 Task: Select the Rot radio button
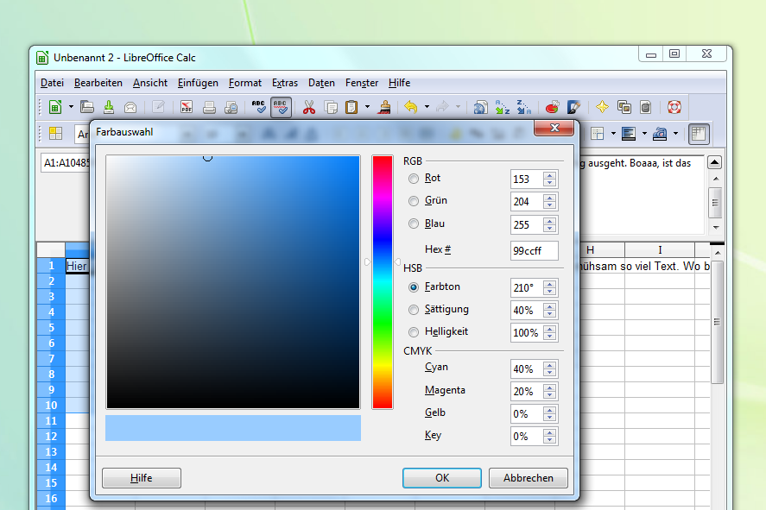pos(414,179)
